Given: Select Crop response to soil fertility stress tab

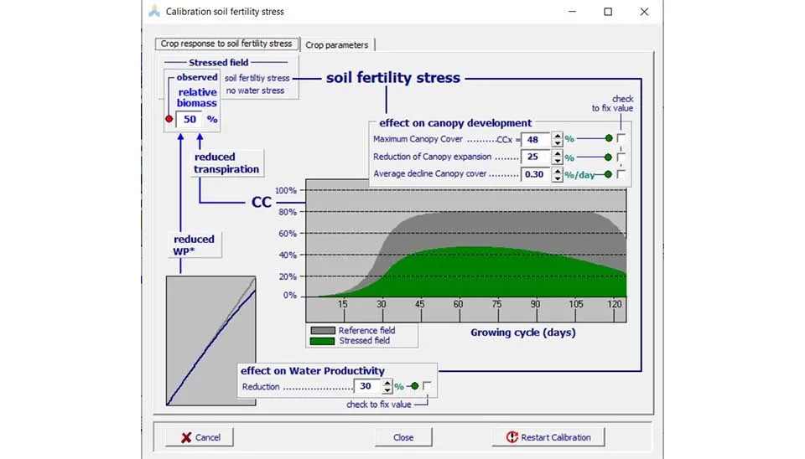Looking at the screenshot, I should 226,44.
